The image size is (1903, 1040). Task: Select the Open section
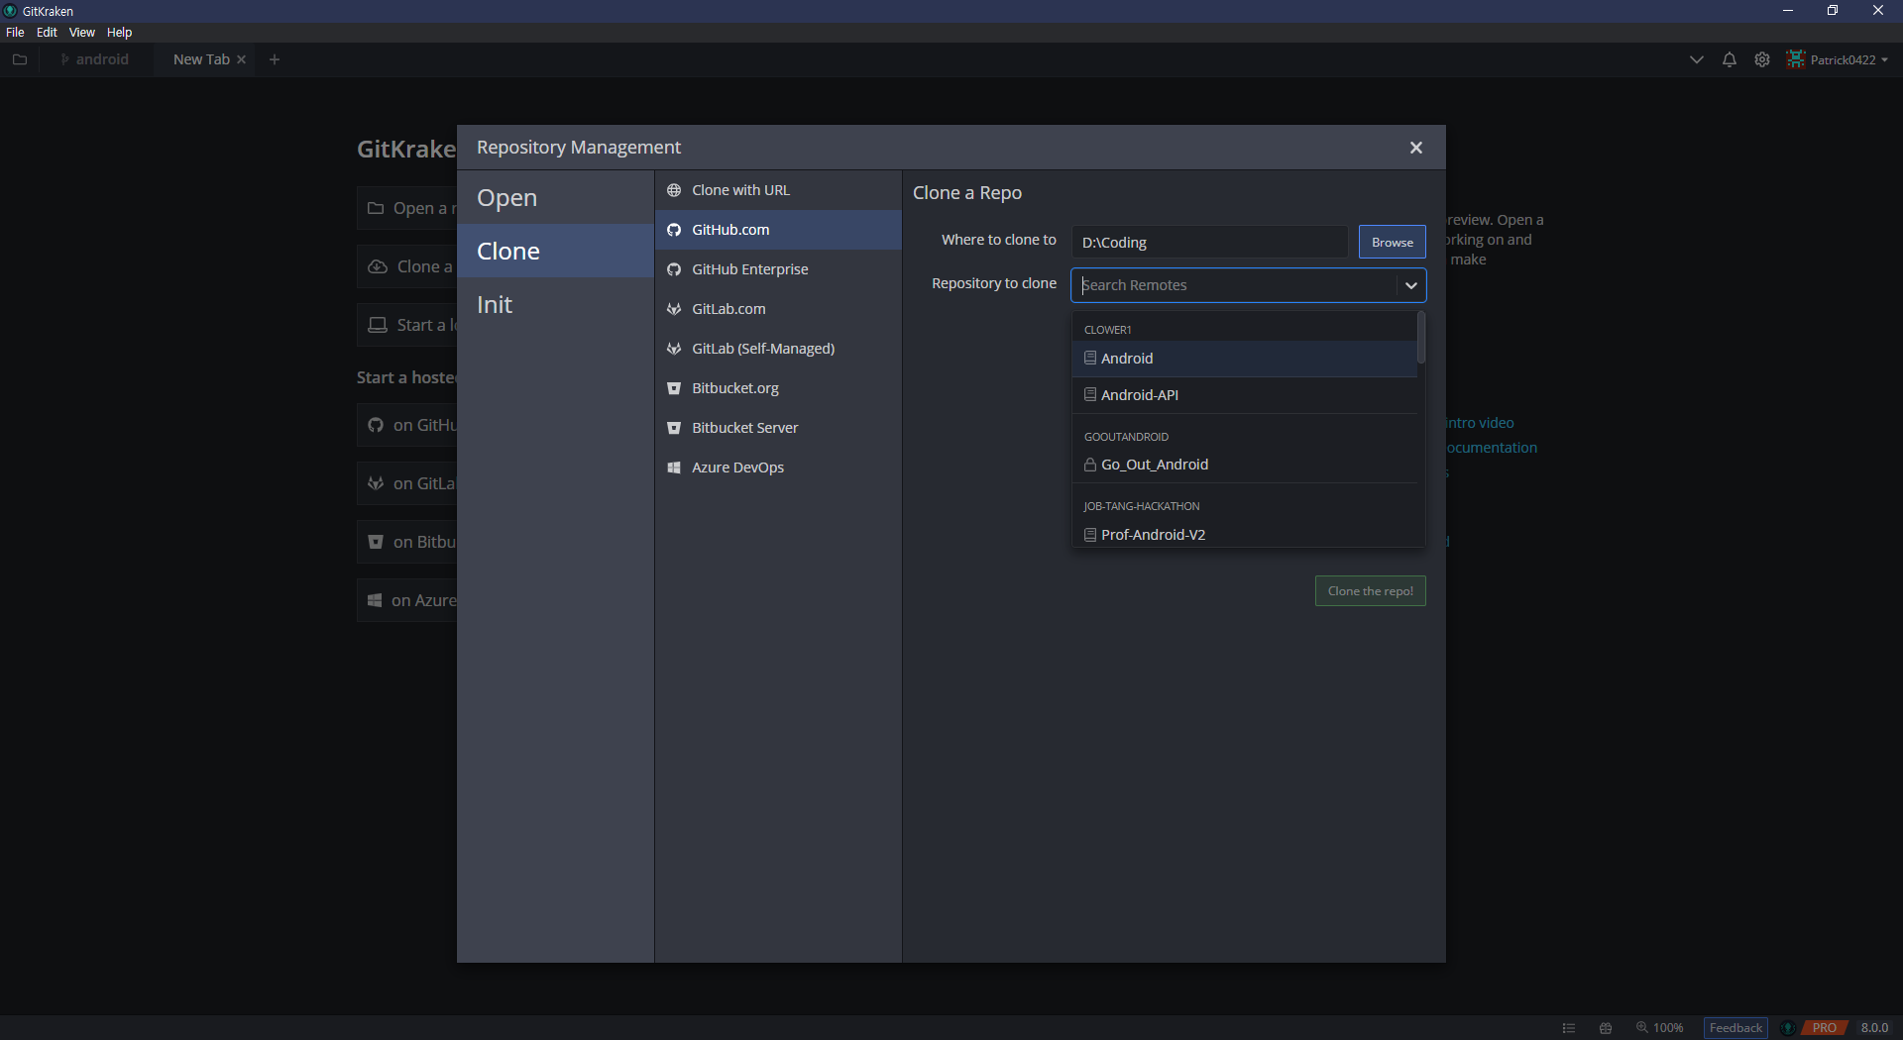[555, 197]
